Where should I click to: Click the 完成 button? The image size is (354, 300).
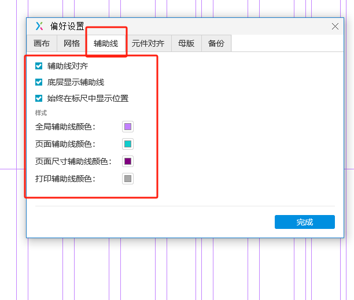[305, 222]
